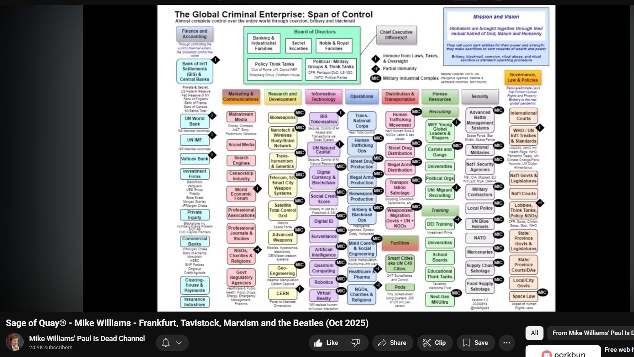
Task: Click the 'Free web h...' ad title
Action: pyautogui.click(x=619, y=350)
